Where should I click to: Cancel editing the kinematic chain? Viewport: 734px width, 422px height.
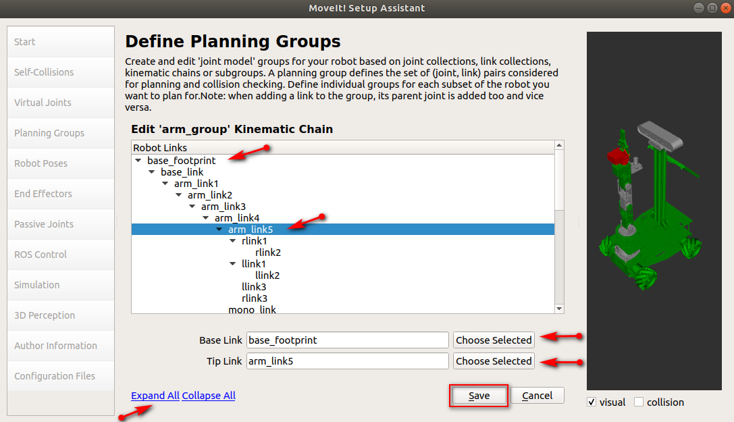click(x=538, y=396)
